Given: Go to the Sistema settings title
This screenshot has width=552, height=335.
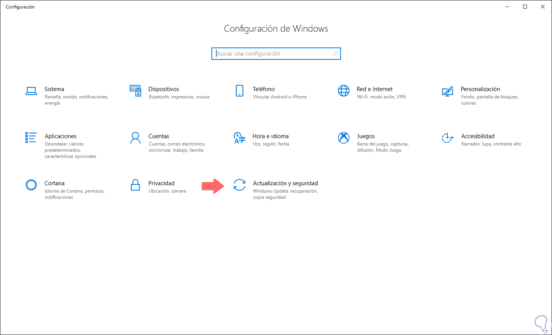Looking at the screenshot, I should [54, 89].
